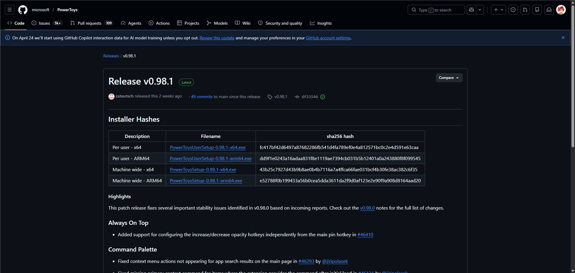575x273 pixels.
Task: Open Copilot chat icon
Action: (x=471, y=10)
